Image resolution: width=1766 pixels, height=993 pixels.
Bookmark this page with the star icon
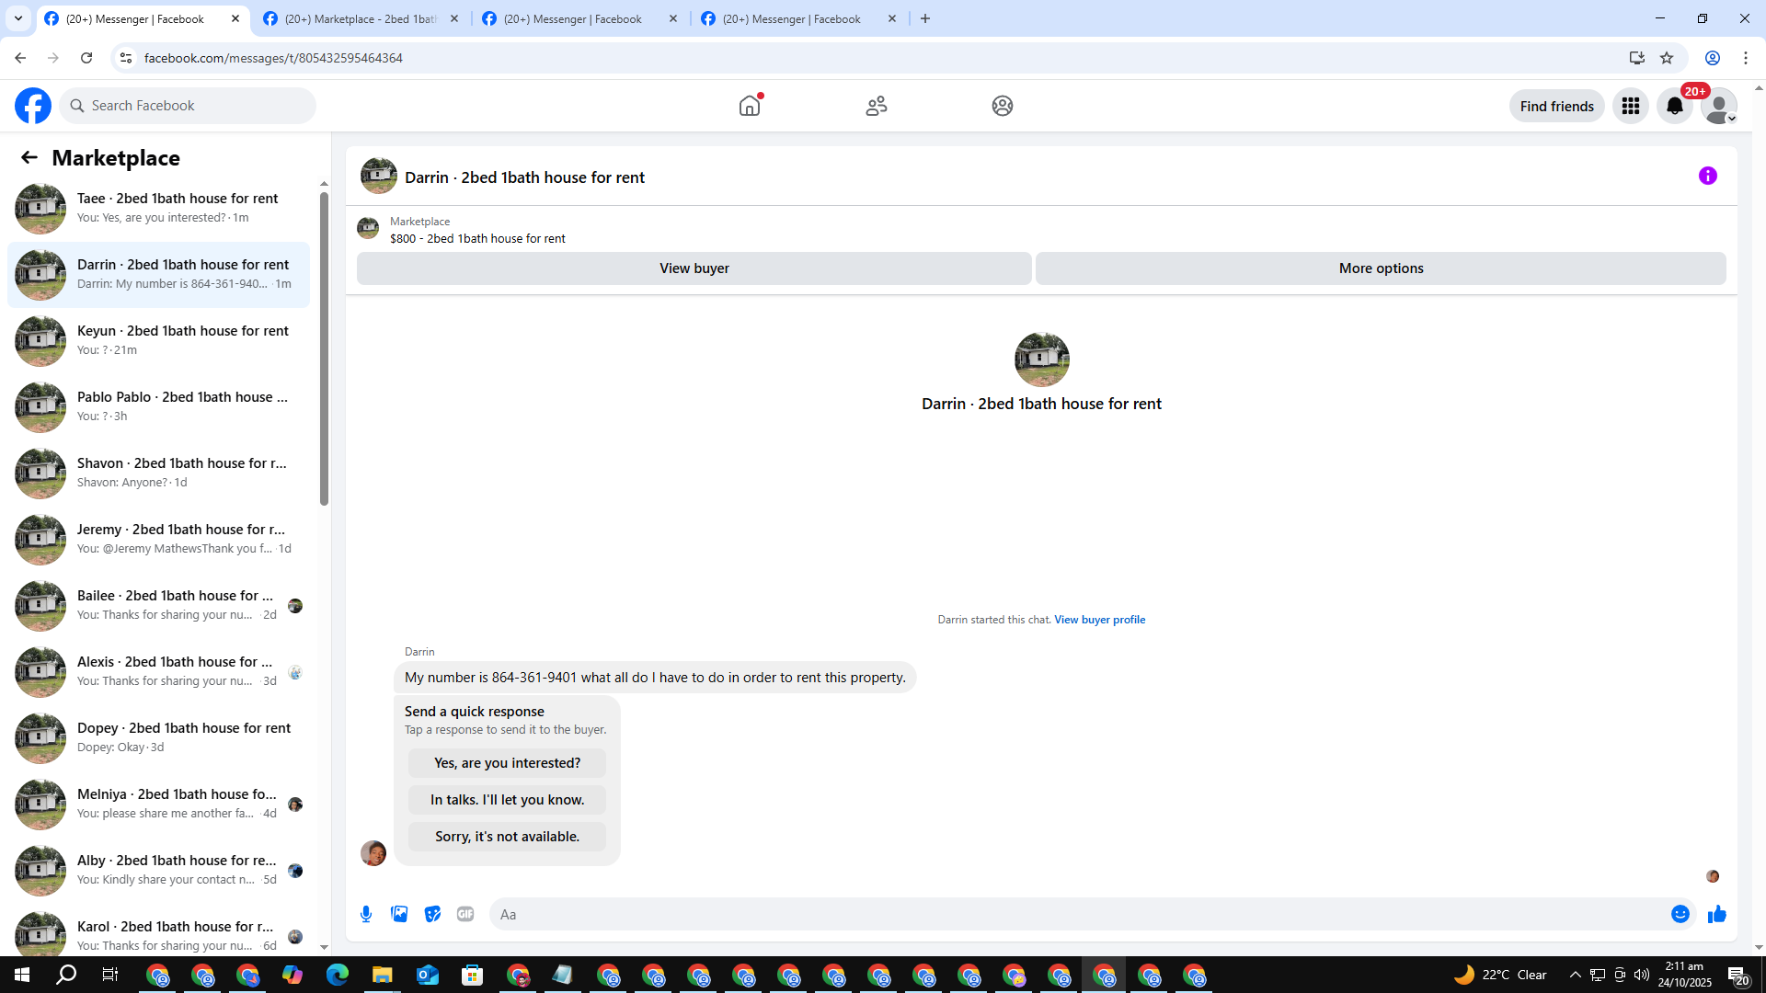1667,58
